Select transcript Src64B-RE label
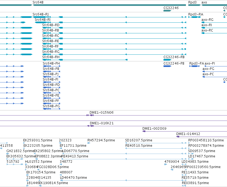This screenshot has width=227, height=187. [51, 41]
